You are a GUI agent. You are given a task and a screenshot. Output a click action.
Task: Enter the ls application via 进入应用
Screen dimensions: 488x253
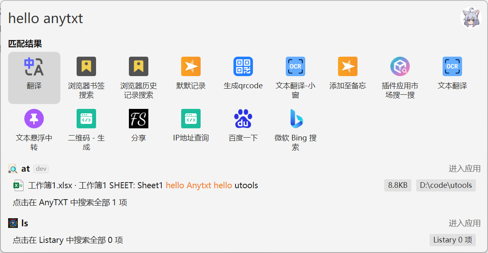click(464, 223)
